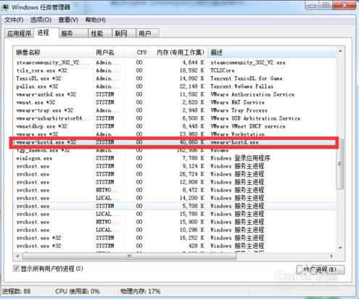Open the 选项(O) menu
359x299 pixels.
coord(41,20)
